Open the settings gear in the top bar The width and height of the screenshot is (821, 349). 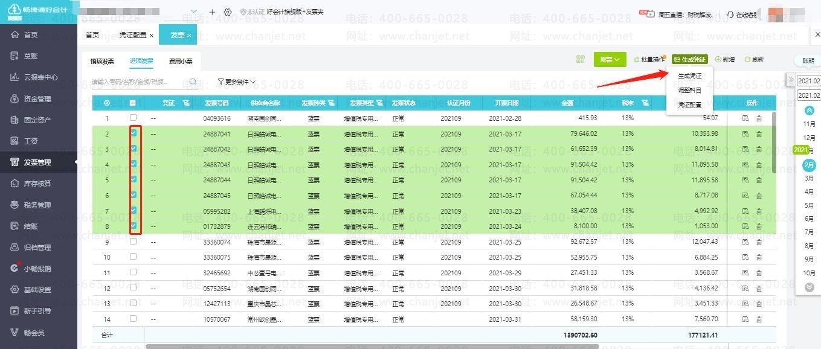(x=228, y=12)
